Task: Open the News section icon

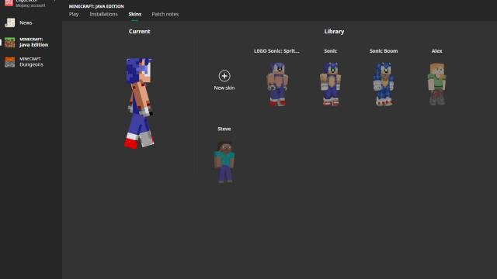Action: (10, 22)
